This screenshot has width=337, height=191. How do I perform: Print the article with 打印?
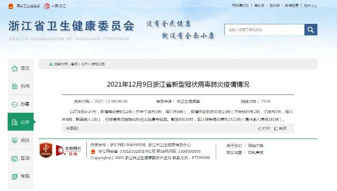click(264, 128)
